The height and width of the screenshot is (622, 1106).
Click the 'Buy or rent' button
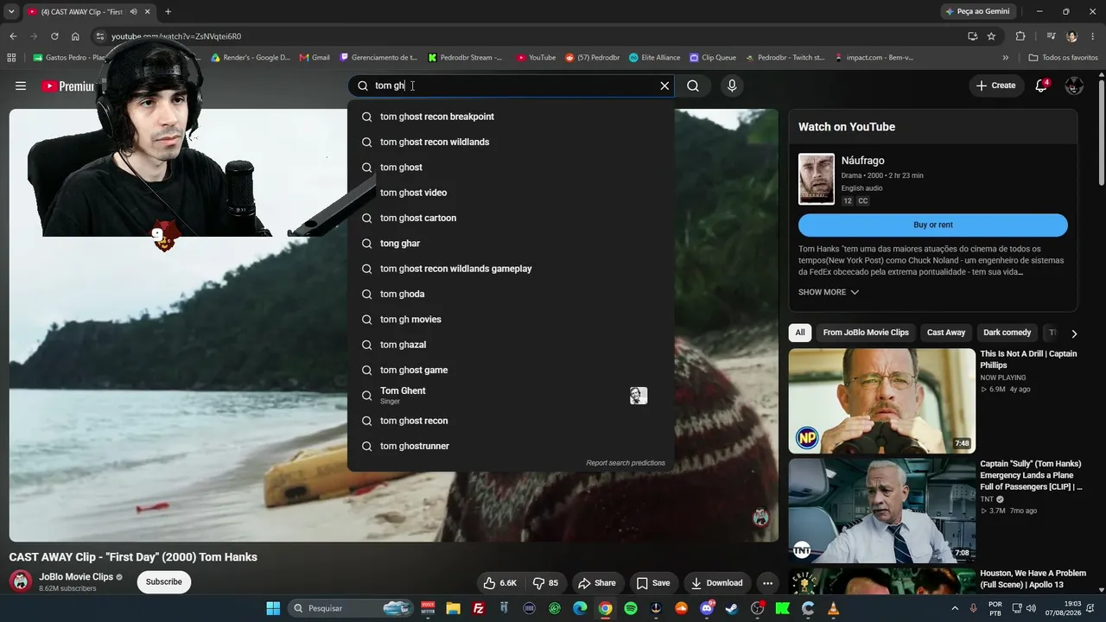tap(933, 225)
